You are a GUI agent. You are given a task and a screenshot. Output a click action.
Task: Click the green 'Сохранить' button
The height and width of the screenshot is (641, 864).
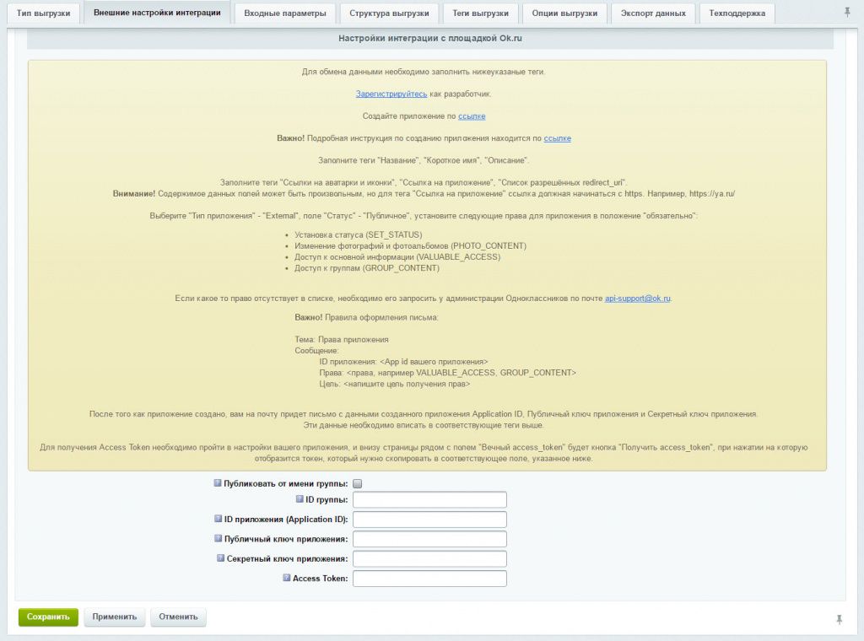pos(48,617)
